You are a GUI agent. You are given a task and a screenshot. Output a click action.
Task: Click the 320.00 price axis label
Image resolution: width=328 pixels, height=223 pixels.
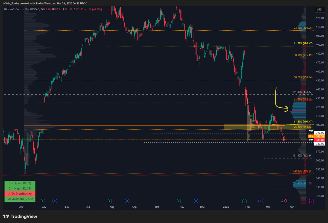pyautogui.click(x=319, y=196)
